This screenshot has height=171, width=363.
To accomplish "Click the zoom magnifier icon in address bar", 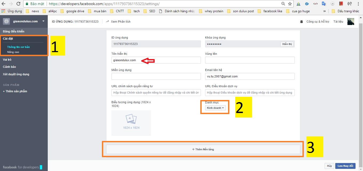I will [283, 4].
